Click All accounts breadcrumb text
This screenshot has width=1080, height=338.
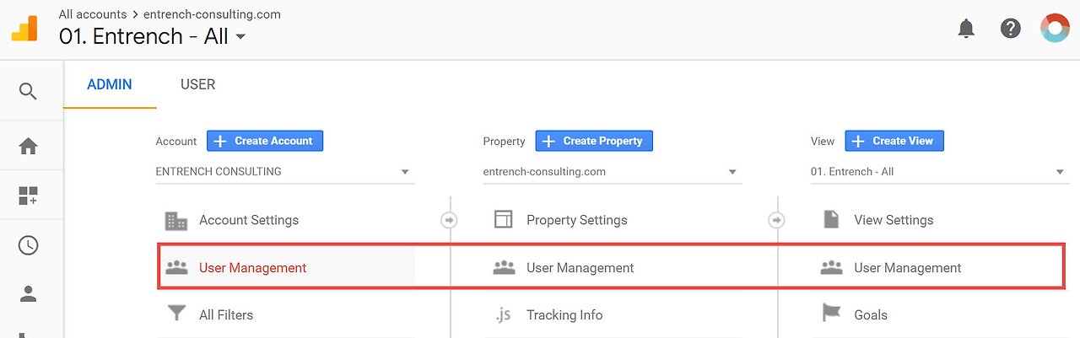pyautogui.click(x=93, y=14)
